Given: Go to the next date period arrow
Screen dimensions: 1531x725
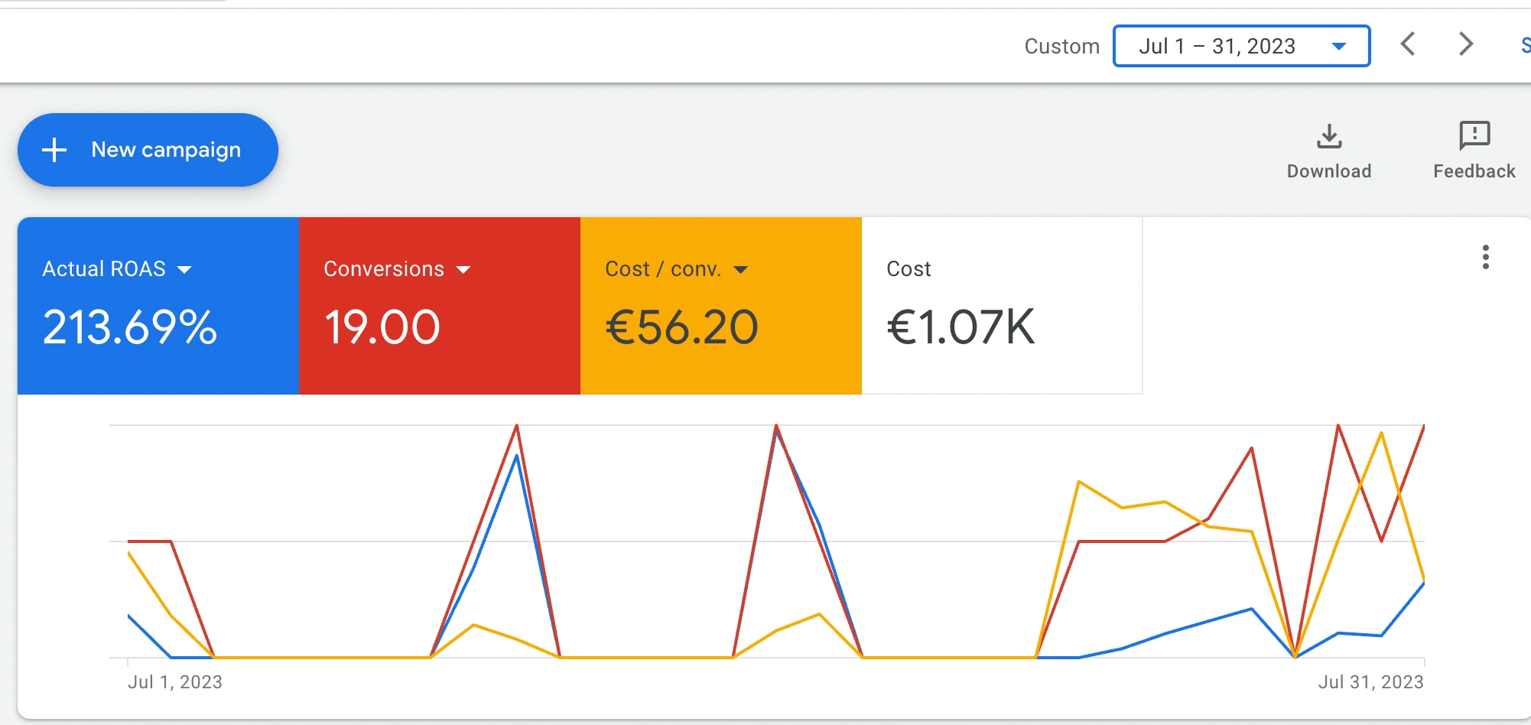Looking at the screenshot, I should point(1465,44).
